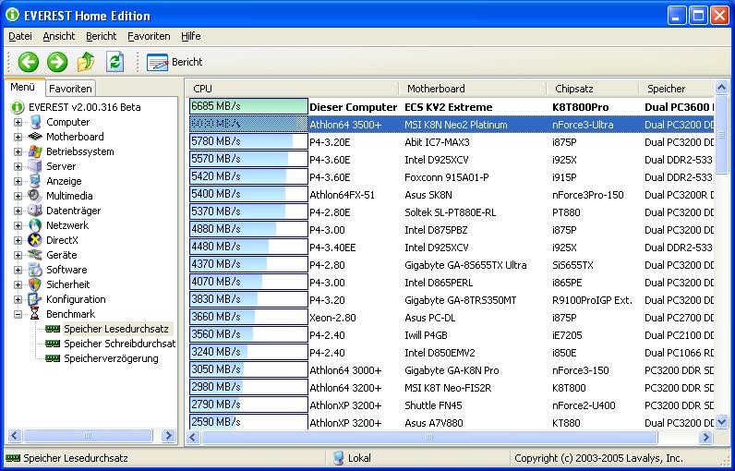Click Speicher Schreibdurchsatz memory module icon
Viewport: 735px width, 471px height.
[x=53, y=344]
